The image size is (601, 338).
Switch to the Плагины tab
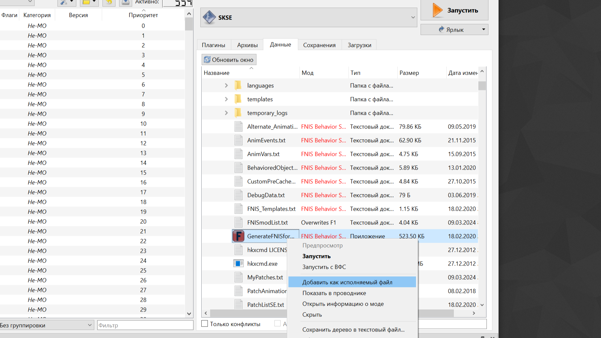pos(213,45)
